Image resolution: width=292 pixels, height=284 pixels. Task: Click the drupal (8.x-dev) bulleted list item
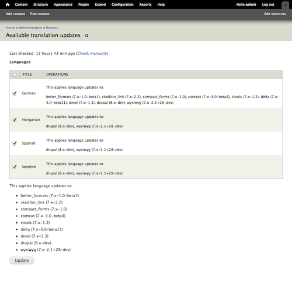(x=36, y=243)
